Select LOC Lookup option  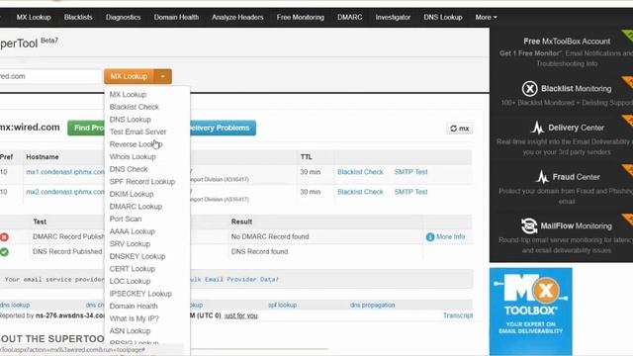[x=130, y=281]
